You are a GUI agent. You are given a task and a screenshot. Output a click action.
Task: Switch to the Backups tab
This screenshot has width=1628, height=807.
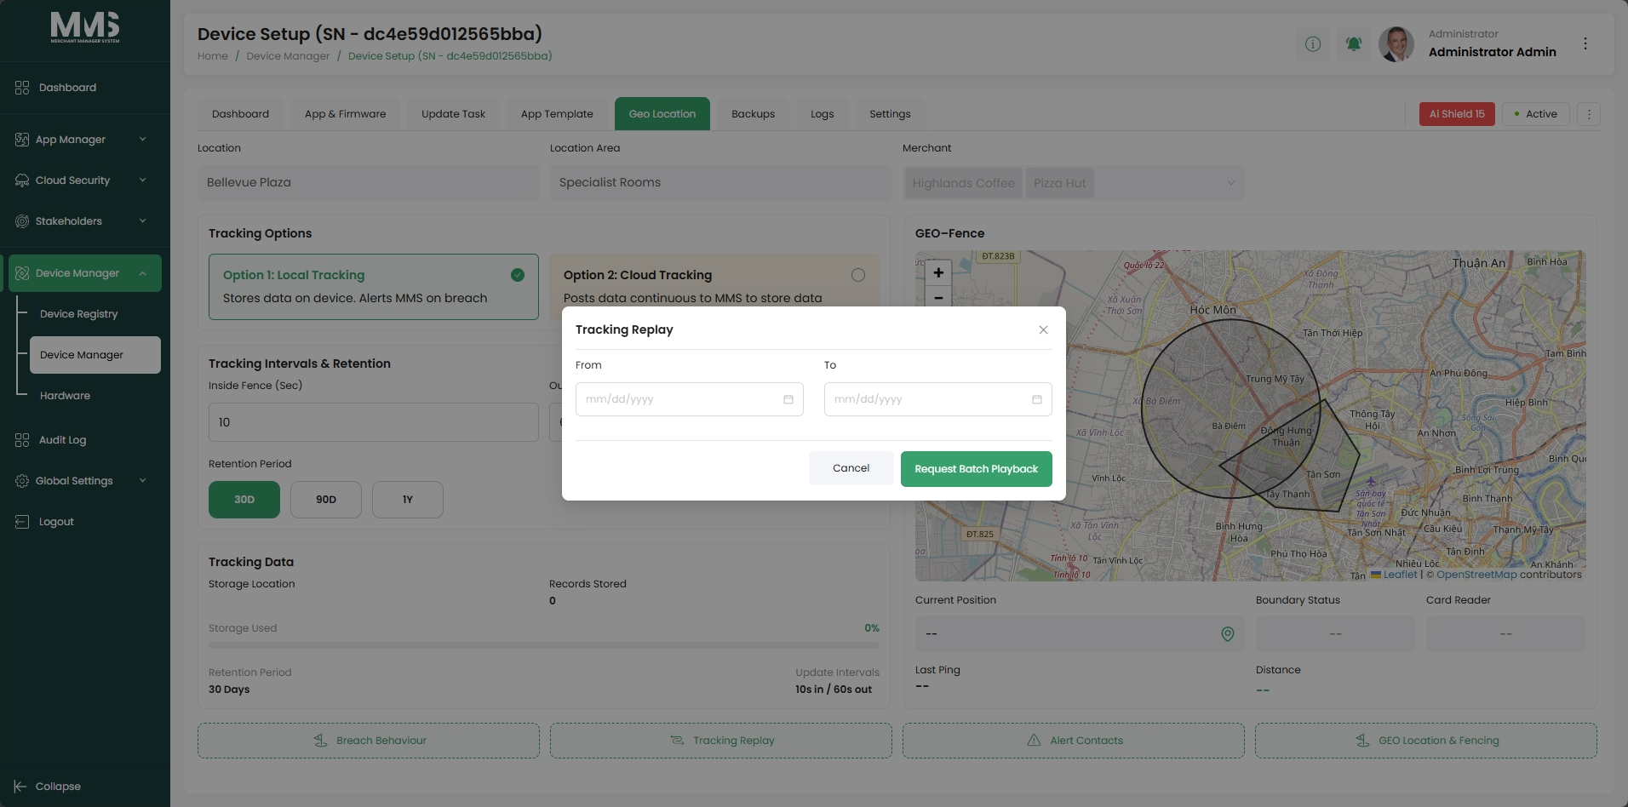(x=754, y=114)
